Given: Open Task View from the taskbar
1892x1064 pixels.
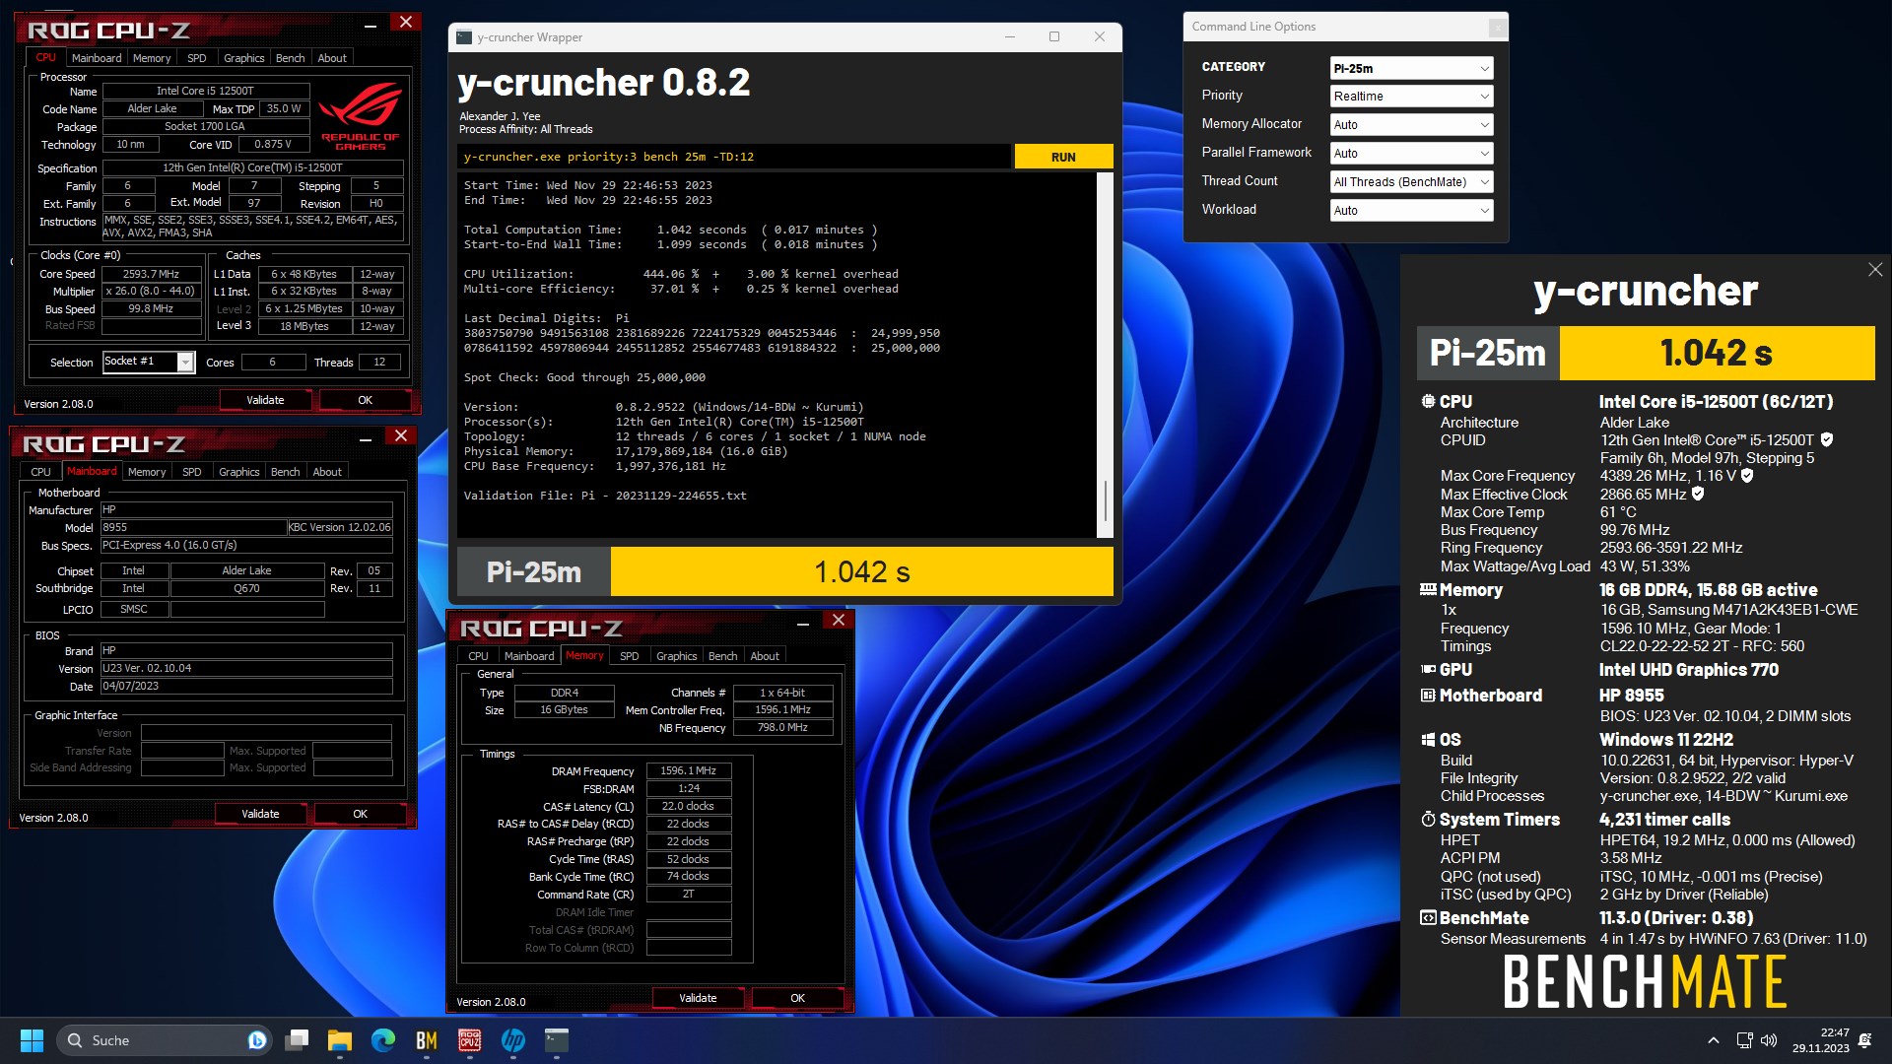Looking at the screenshot, I should (x=297, y=1040).
